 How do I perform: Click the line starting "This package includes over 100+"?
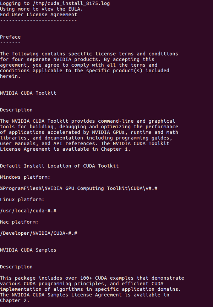(92, 278)
